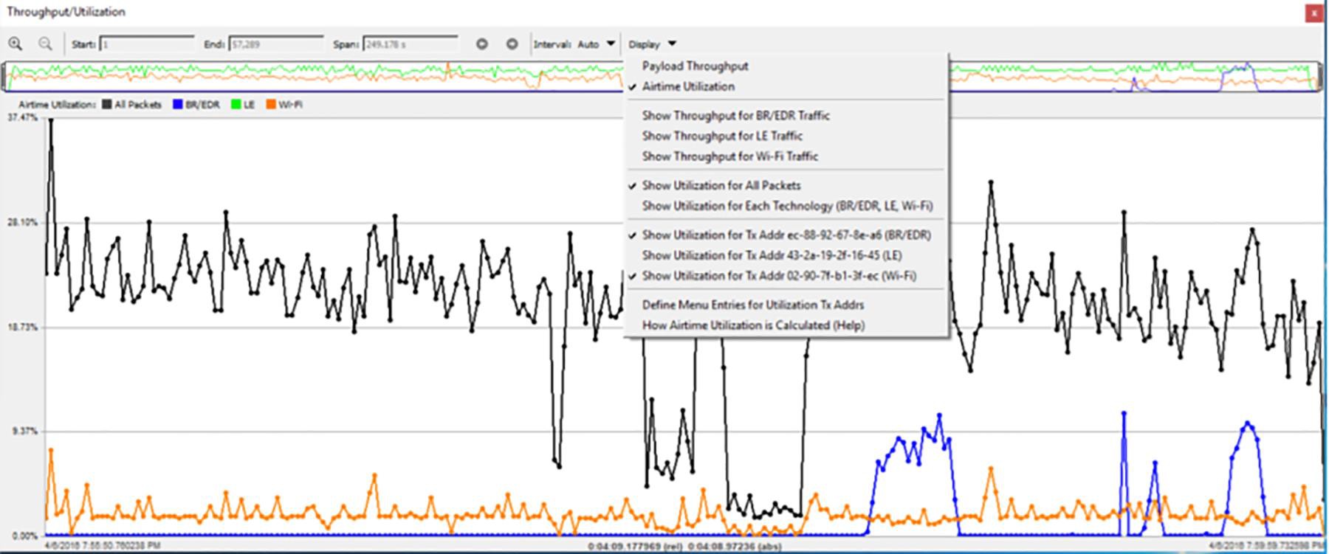Viewport: 1329px width, 554px height.
Task: Click the 37.47% y-axis label
Action: [23, 118]
